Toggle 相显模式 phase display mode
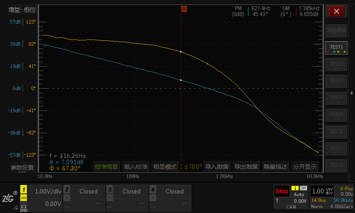The width and height of the screenshot is (355, 213). (x=165, y=167)
